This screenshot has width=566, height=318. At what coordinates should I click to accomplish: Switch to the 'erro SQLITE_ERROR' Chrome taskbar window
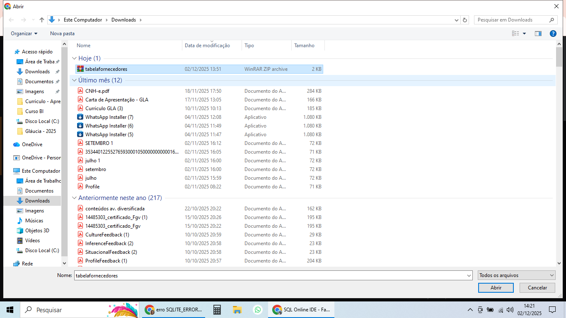click(x=174, y=310)
